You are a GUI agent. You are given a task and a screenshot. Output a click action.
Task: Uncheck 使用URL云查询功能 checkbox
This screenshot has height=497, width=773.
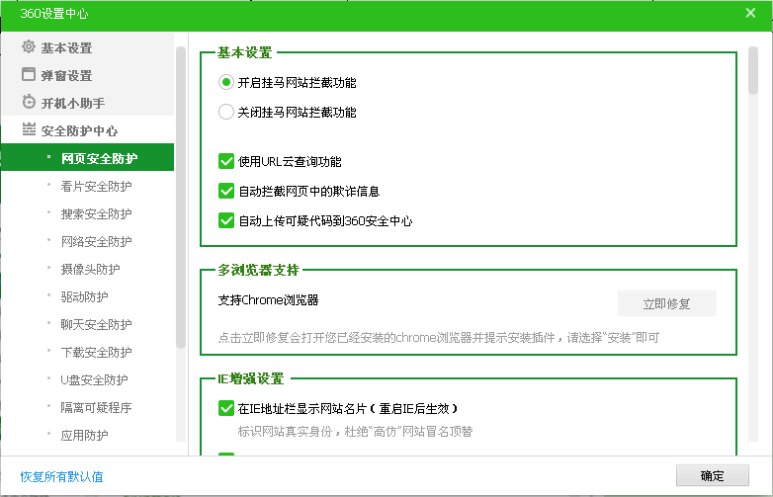point(226,161)
